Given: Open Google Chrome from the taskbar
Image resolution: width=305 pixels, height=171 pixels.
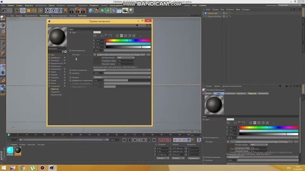Looking at the screenshot, I should 22,168.
